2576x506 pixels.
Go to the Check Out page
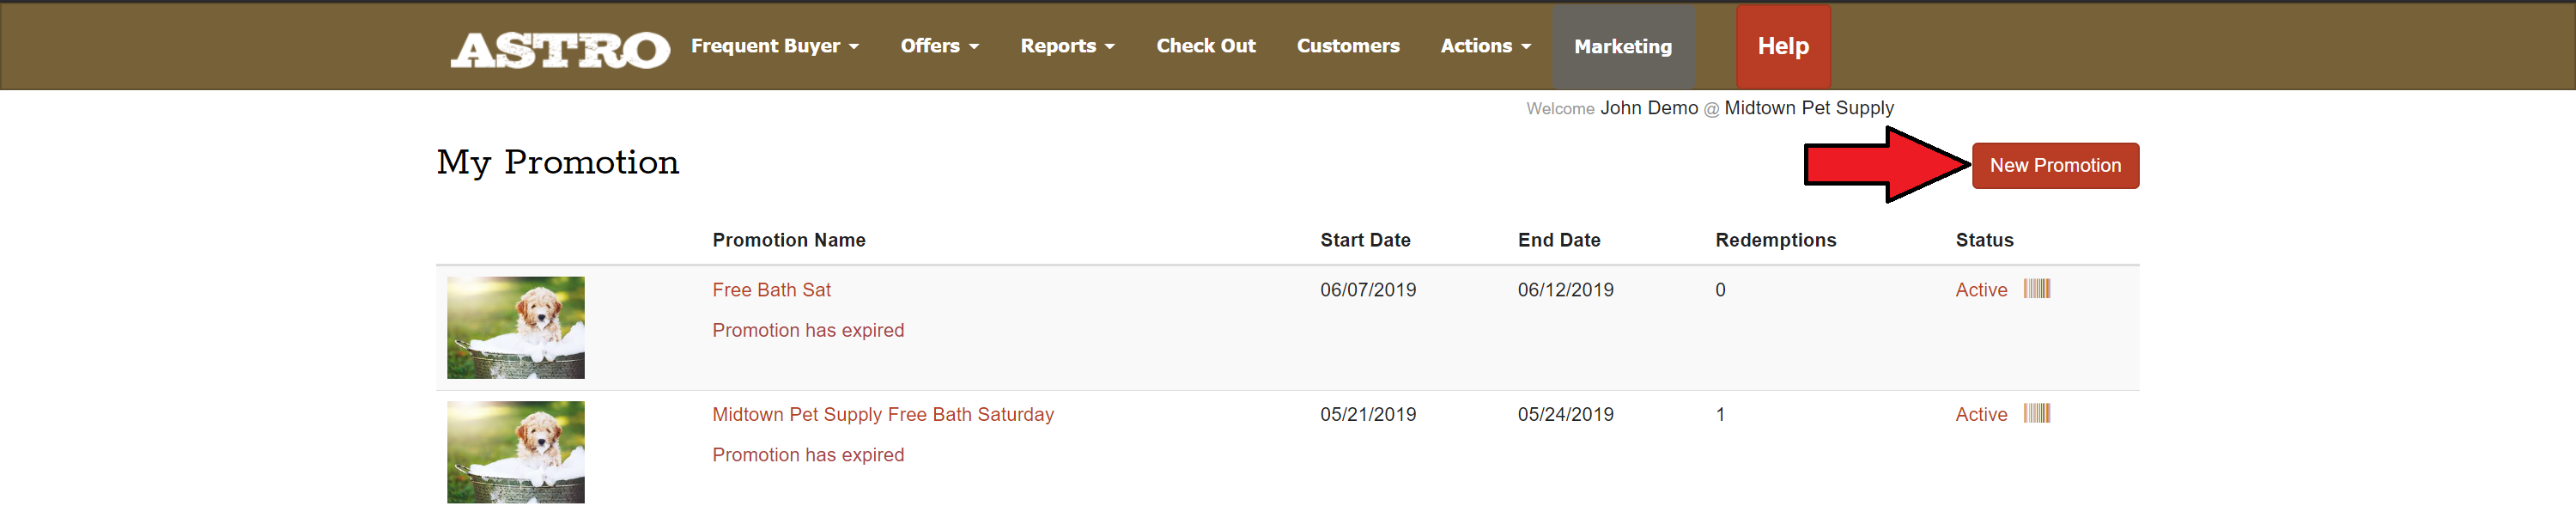(x=1205, y=46)
